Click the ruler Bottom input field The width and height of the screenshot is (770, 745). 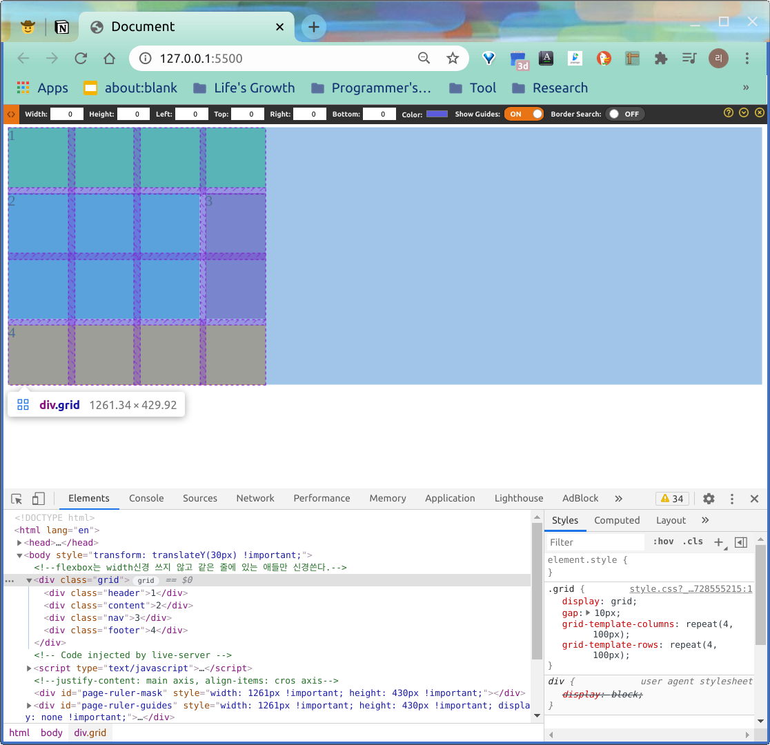pyautogui.click(x=379, y=114)
